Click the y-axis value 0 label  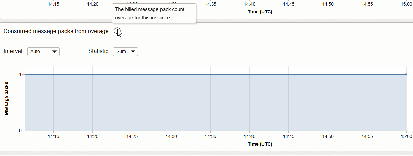click(21, 131)
